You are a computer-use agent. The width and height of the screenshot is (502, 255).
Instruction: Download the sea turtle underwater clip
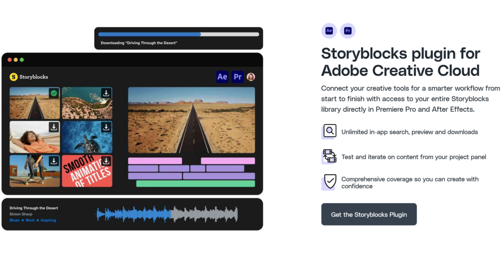pos(106,127)
